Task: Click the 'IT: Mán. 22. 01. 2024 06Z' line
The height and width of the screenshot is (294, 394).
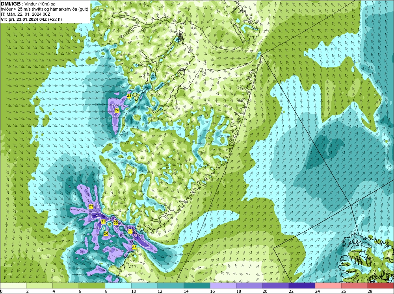Action: click(25, 14)
